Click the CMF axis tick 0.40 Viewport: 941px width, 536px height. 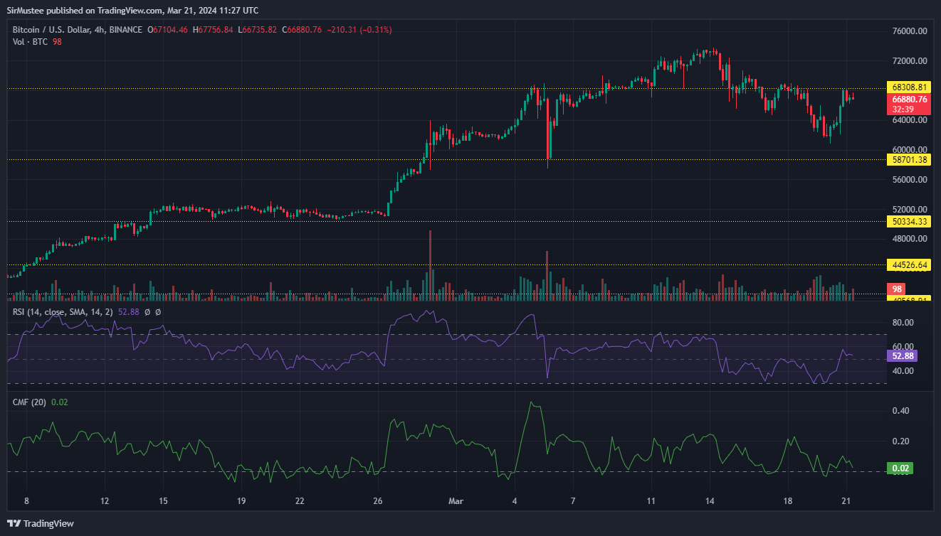900,411
